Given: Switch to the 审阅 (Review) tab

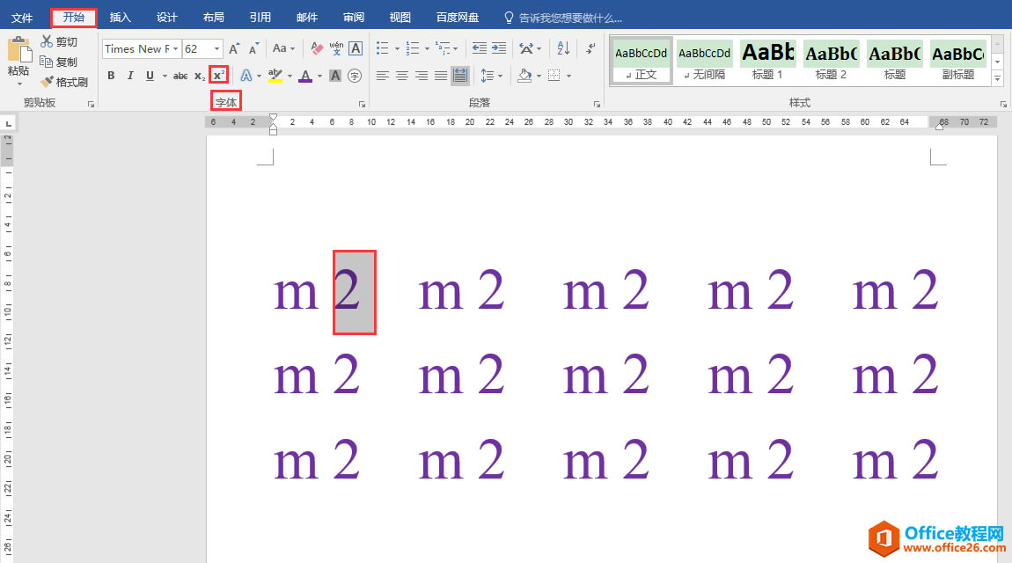Looking at the screenshot, I should tap(353, 18).
